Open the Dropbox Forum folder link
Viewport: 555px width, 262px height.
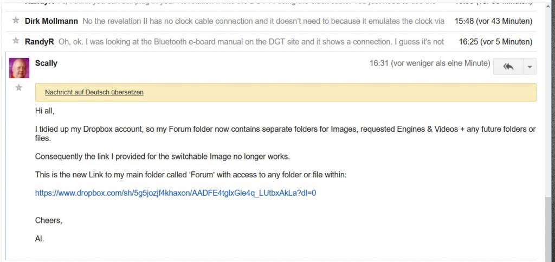175,193
